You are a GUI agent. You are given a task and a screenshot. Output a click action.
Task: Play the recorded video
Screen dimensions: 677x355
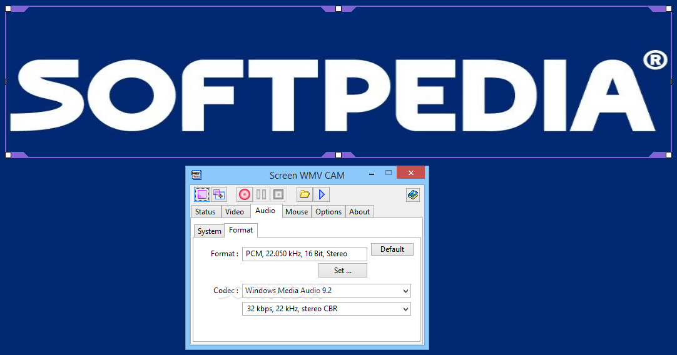pos(322,194)
